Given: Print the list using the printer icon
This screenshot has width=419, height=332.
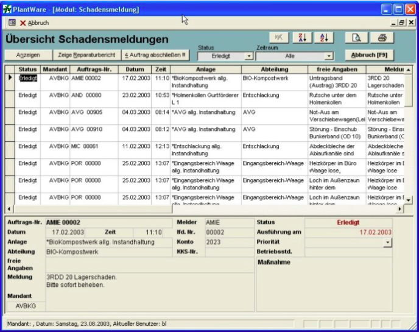Looking at the screenshot, I should (x=382, y=38).
